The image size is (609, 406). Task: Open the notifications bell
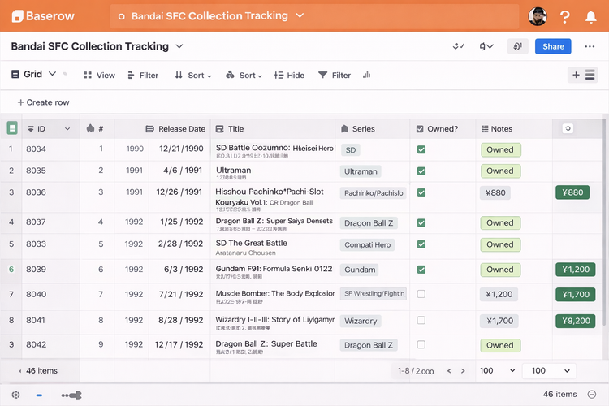tap(591, 17)
